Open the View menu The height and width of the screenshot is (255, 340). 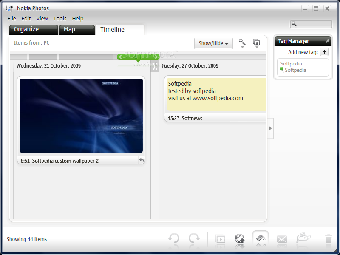(x=42, y=18)
